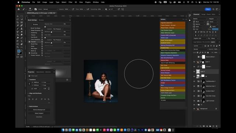Select the Zoom magnifier tool

coord(18,47)
